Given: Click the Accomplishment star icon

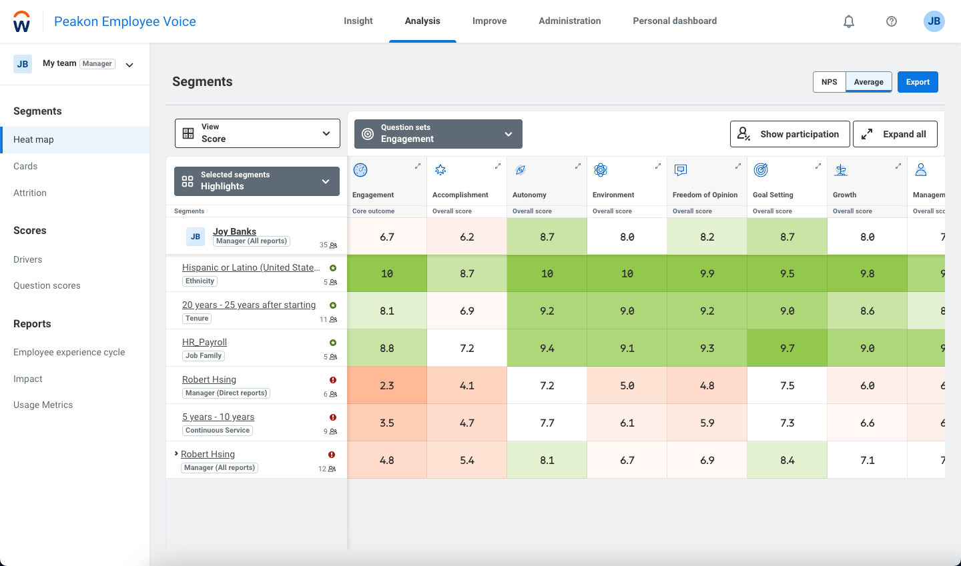Looking at the screenshot, I should pyautogui.click(x=440, y=170).
